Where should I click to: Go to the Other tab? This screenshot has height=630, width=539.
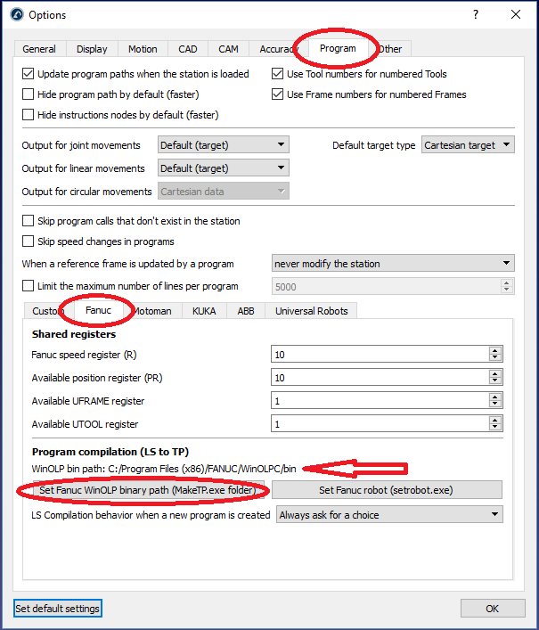click(x=389, y=49)
